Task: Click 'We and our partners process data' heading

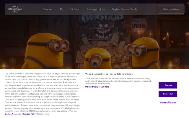Action: [x=109, y=74]
